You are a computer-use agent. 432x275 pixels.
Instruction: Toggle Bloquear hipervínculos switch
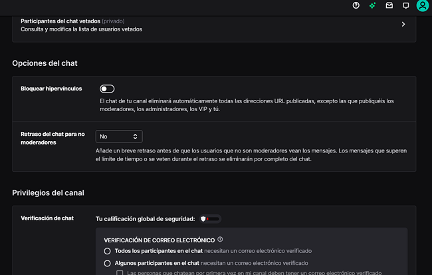(107, 89)
